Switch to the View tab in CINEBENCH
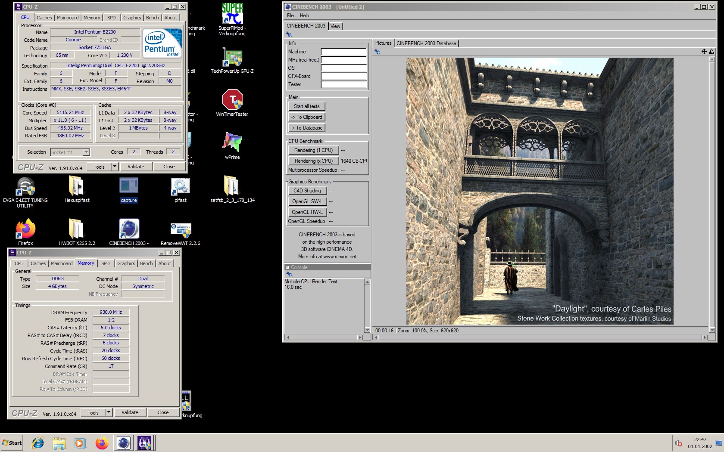The image size is (724, 452). tap(335, 26)
